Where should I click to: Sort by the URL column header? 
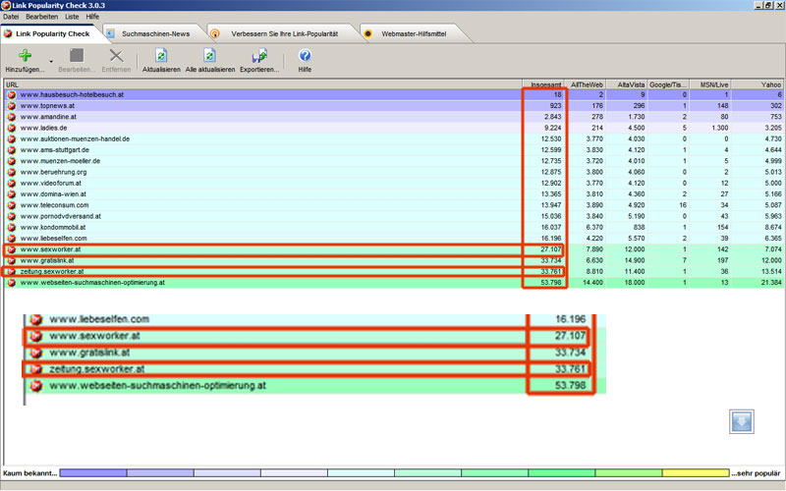point(263,84)
